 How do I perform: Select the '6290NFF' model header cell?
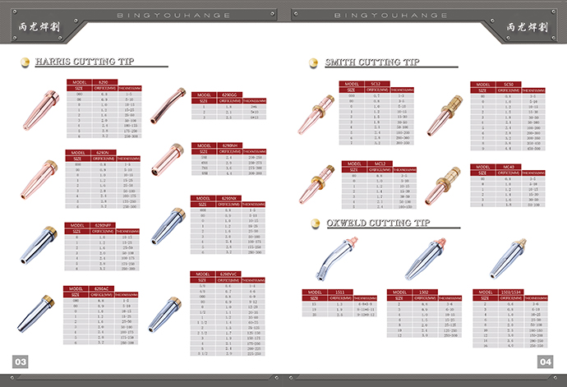click(103, 225)
